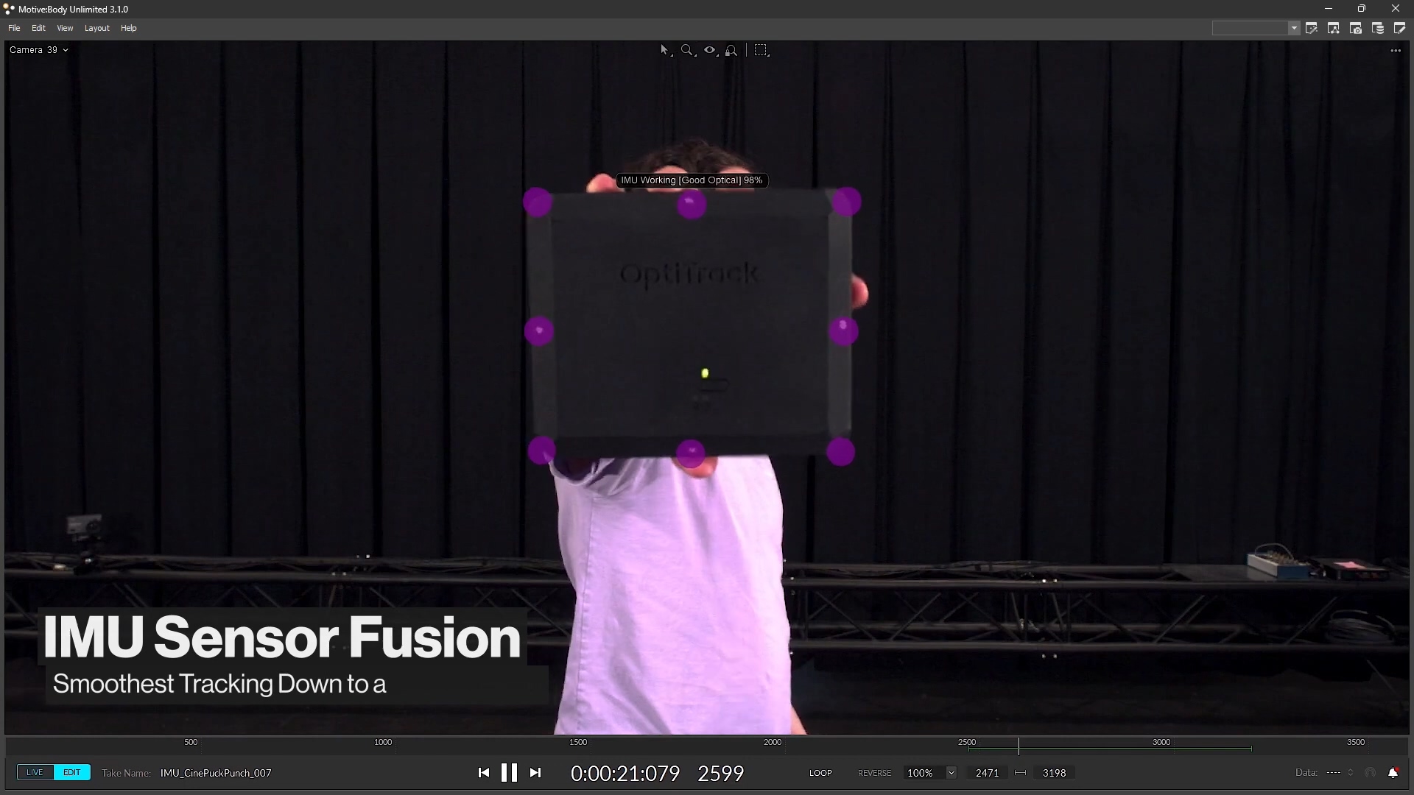Select the top-center purple marker
The height and width of the screenshot is (795, 1414).
coord(692,205)
